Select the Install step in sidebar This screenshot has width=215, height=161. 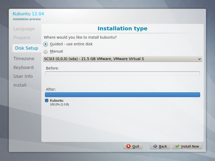(x=20, y=85)
